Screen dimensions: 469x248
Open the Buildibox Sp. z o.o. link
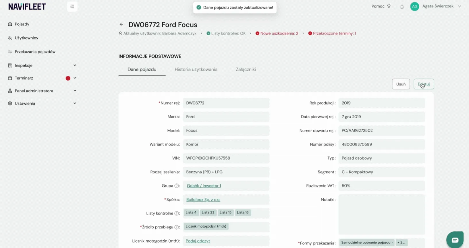(203, 199)
